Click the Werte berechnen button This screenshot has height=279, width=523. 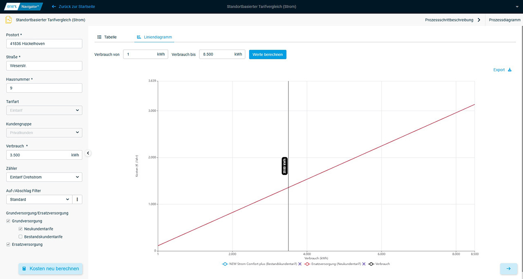[x=268, y=54]
